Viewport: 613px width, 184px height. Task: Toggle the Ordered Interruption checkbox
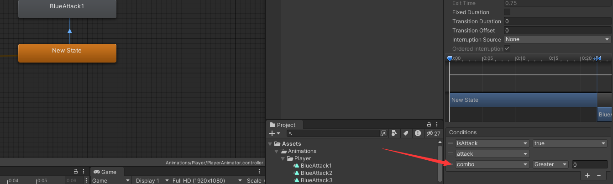tap(507, 48)
